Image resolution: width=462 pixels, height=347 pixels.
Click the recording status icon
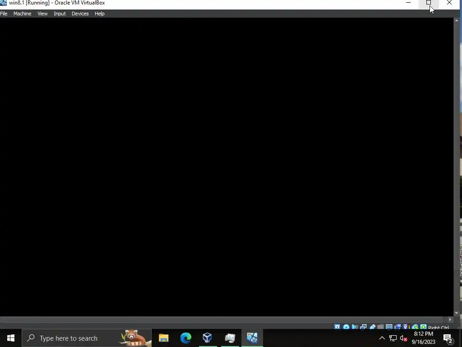point(397,327)
